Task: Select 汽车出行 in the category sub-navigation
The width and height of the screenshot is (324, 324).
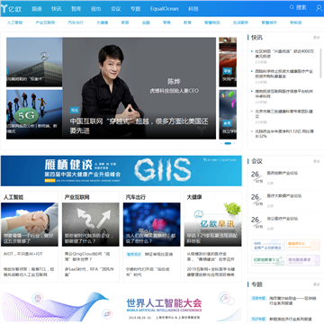Action: tap(76, 22)
